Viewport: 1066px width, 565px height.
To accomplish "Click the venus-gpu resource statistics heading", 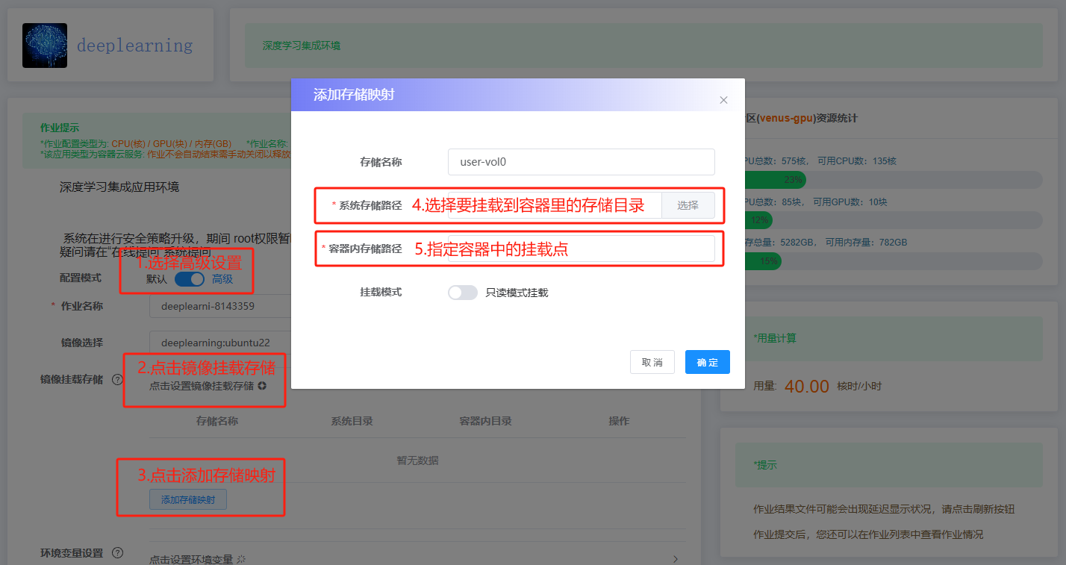I will tap(802, 118).
